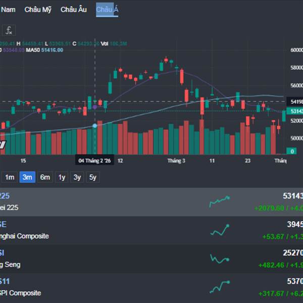Click the +317.67 change value for KOSPI

pos(271,294)
